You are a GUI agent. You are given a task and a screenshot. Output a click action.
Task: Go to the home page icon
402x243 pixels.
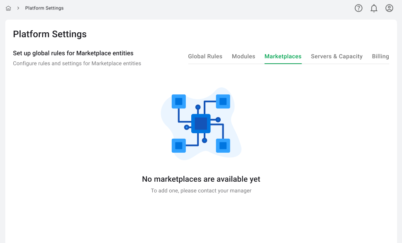coord(8,8)
